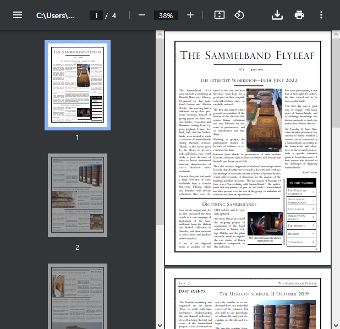The width and height of the screenshot is (340, 329).
Task: Click the document vertical scrollbar thumb
Action: pos(336,83)
